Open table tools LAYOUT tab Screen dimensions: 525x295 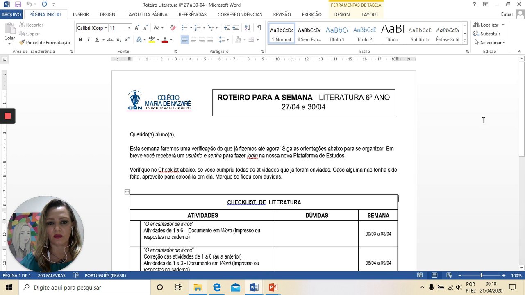[370, 14]
